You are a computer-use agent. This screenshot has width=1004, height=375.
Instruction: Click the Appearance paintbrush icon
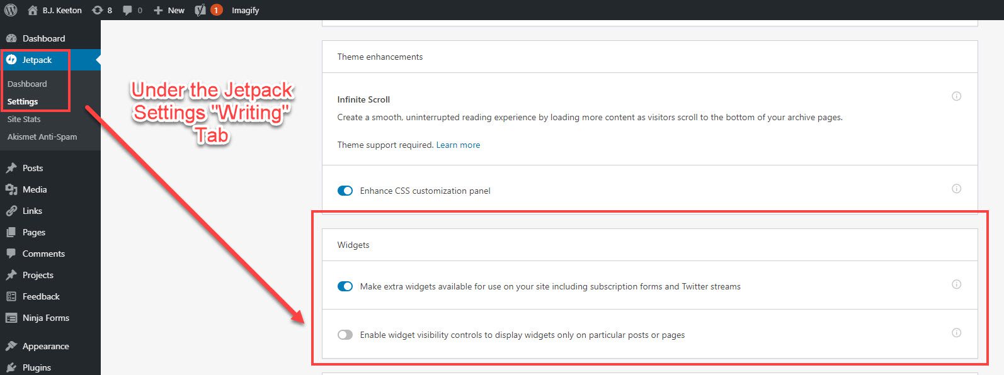(x=11, y=346)
